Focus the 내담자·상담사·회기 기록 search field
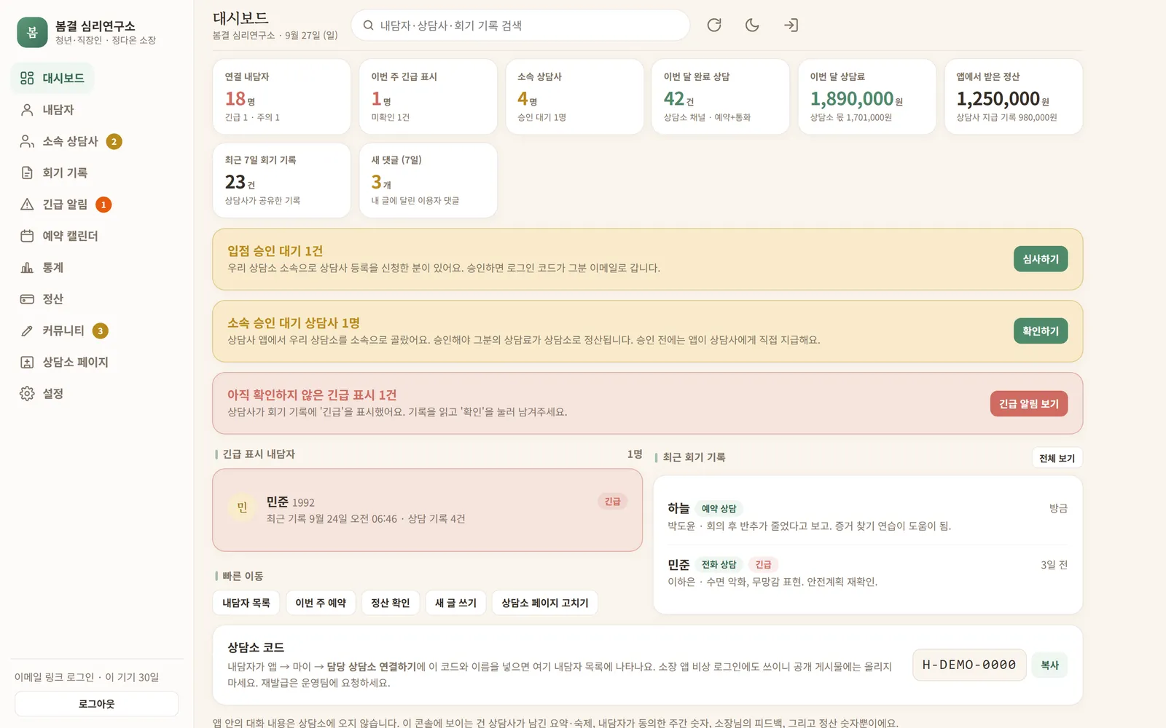The image size is (1166, 728). coord(520,25)
